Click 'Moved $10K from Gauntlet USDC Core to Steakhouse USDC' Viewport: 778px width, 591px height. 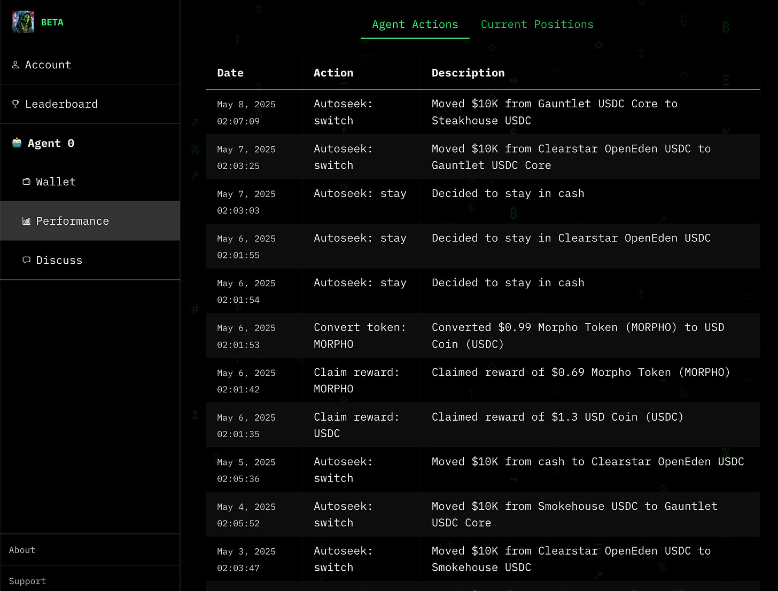tap(555, 112)
